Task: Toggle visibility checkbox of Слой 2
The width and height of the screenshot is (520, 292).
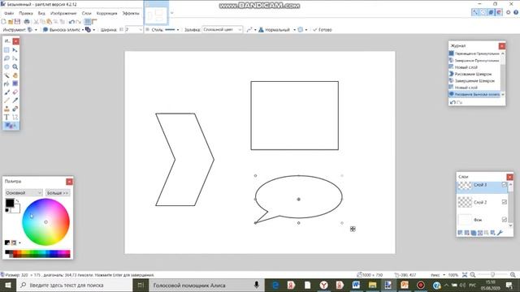Action: point(504,202)
